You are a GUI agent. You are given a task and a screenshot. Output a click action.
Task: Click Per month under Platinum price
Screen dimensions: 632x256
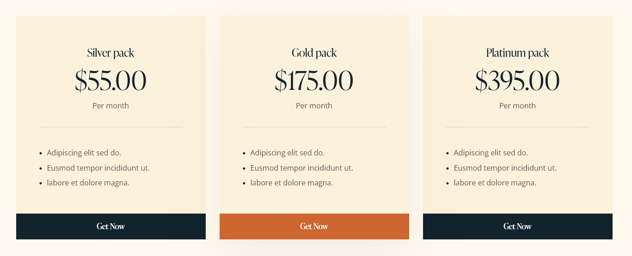[x=518, y=106]
